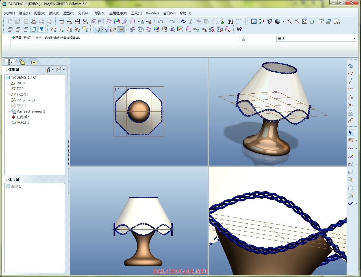
Task: Toggle coordinate systems display
Action: 77,29
